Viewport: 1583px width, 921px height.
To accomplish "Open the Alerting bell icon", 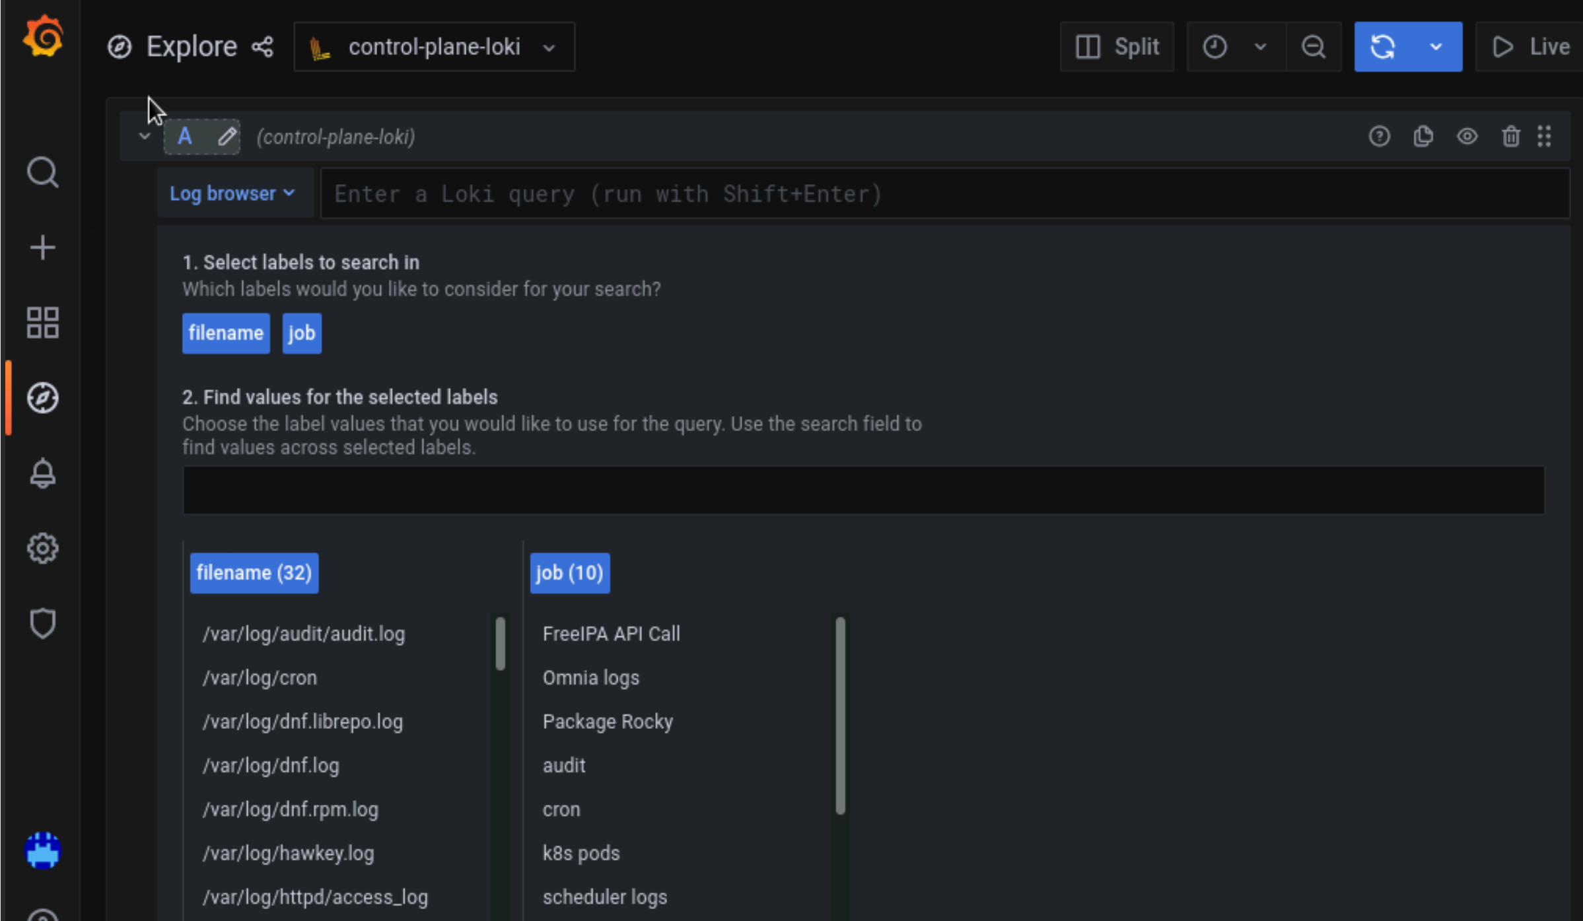I will click(43, 473).
